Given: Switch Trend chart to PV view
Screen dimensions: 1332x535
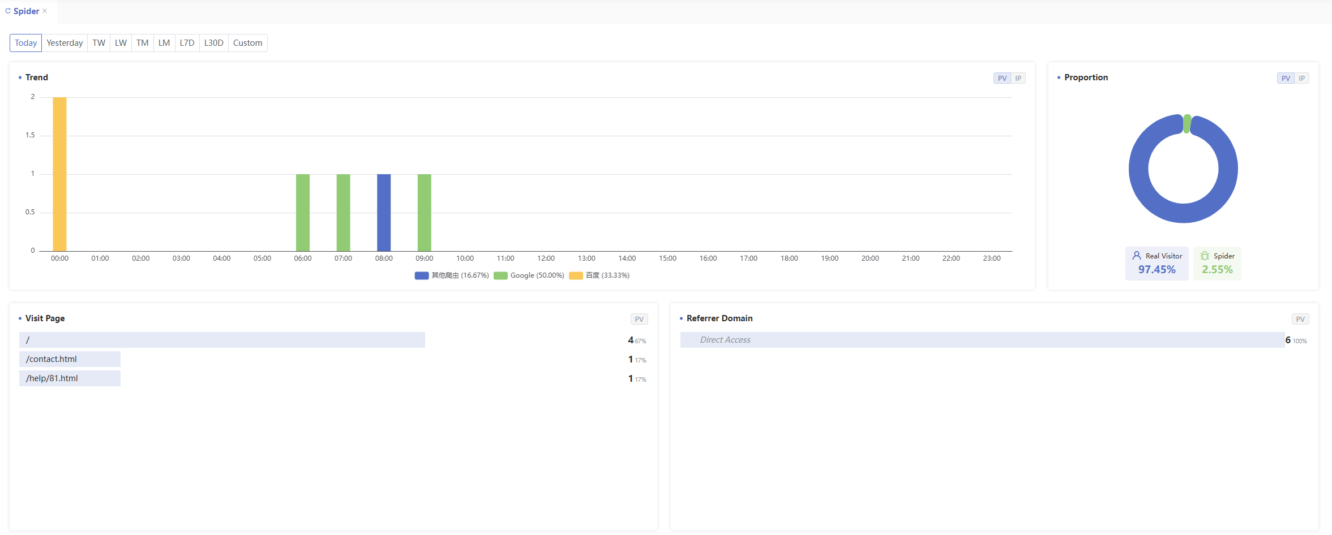Looking at the screenshot, I should [x=1002, y=78].
